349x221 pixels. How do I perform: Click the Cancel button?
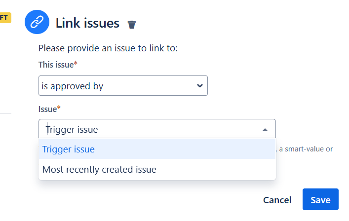277,200
